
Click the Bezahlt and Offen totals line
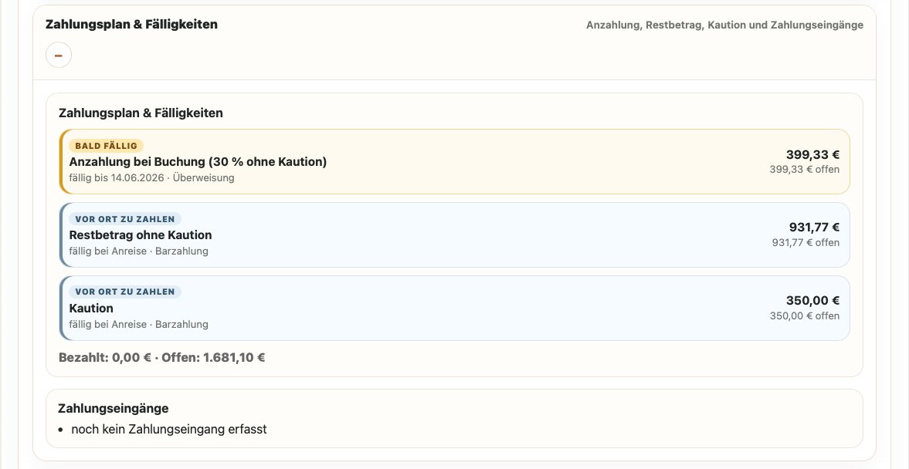161,357
